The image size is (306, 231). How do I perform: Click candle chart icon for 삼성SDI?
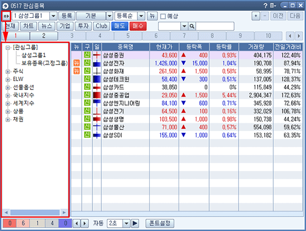tap(97, 135)
